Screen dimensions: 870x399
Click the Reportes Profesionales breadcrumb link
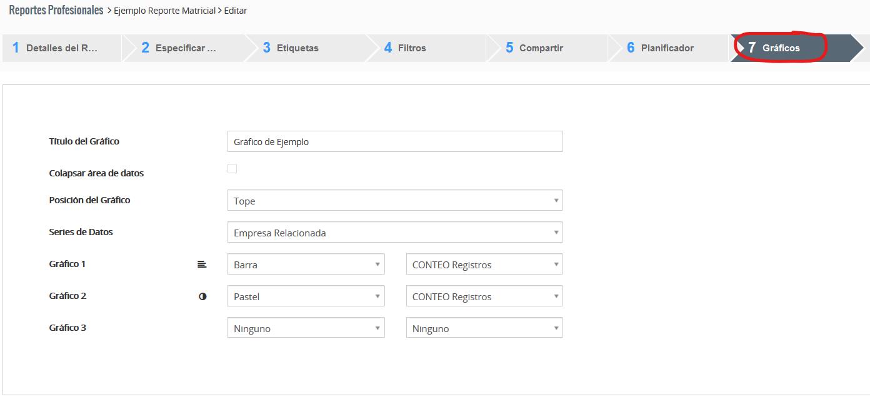(56, 11)
